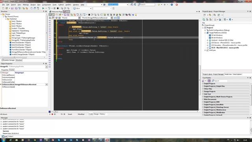
Task: Select OS X - MacOSX macos profile platform
Action: [224, 48]
